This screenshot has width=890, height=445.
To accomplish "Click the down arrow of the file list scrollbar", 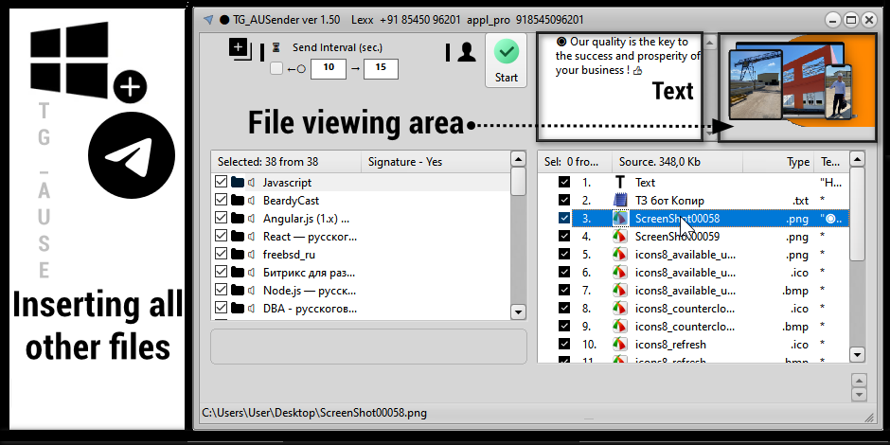I will click(x=858, y=355).
